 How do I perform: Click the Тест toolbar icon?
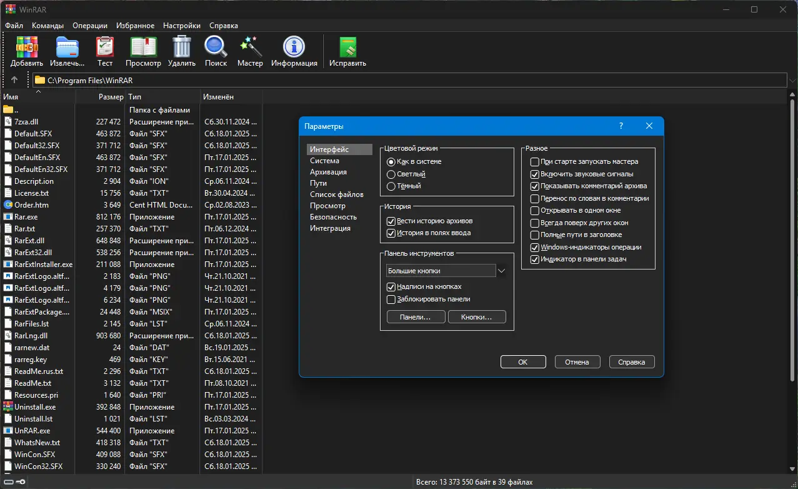point(105,48)
